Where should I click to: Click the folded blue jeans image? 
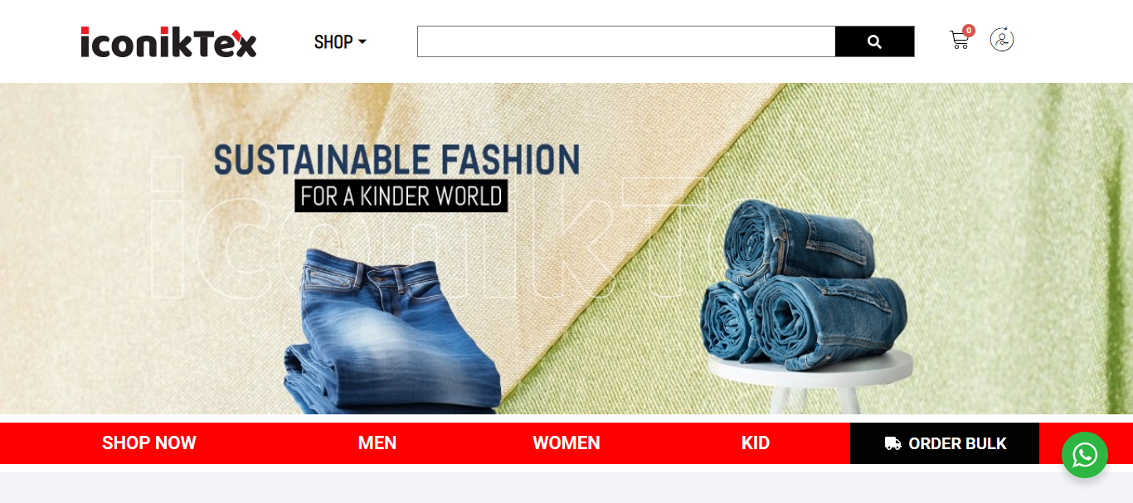(x=391, y=331)
